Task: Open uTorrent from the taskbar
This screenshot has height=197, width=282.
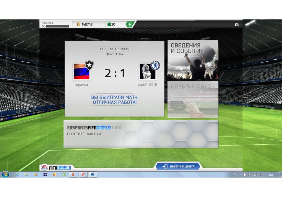Action: pyautogui.click(x=64, y=174)
